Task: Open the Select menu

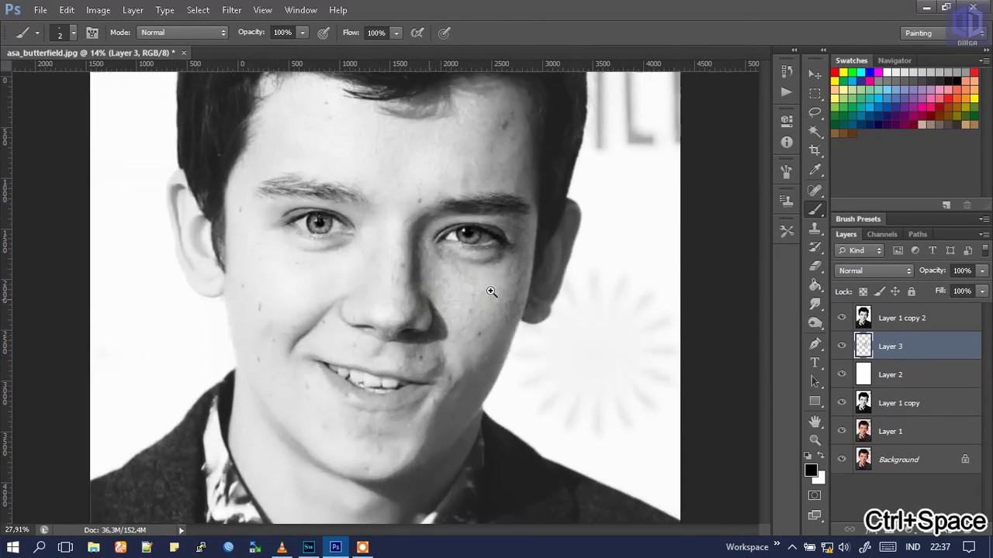Action: (198, 10)
